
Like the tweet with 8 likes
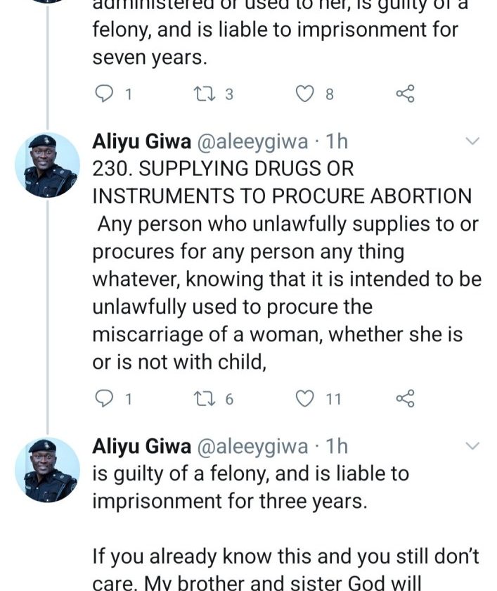pos(304,94)
